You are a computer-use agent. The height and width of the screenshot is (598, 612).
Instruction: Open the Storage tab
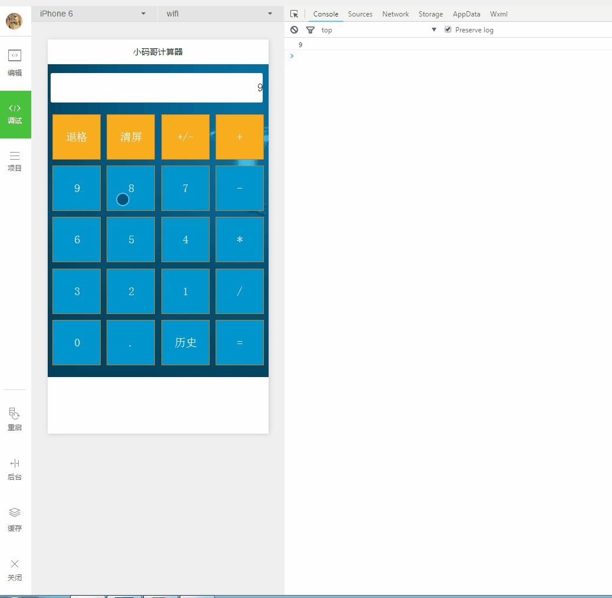[x=431, y=14]
